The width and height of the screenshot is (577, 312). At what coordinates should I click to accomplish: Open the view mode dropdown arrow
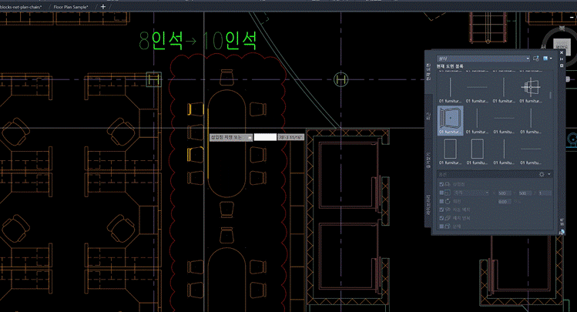pos(551,59)
